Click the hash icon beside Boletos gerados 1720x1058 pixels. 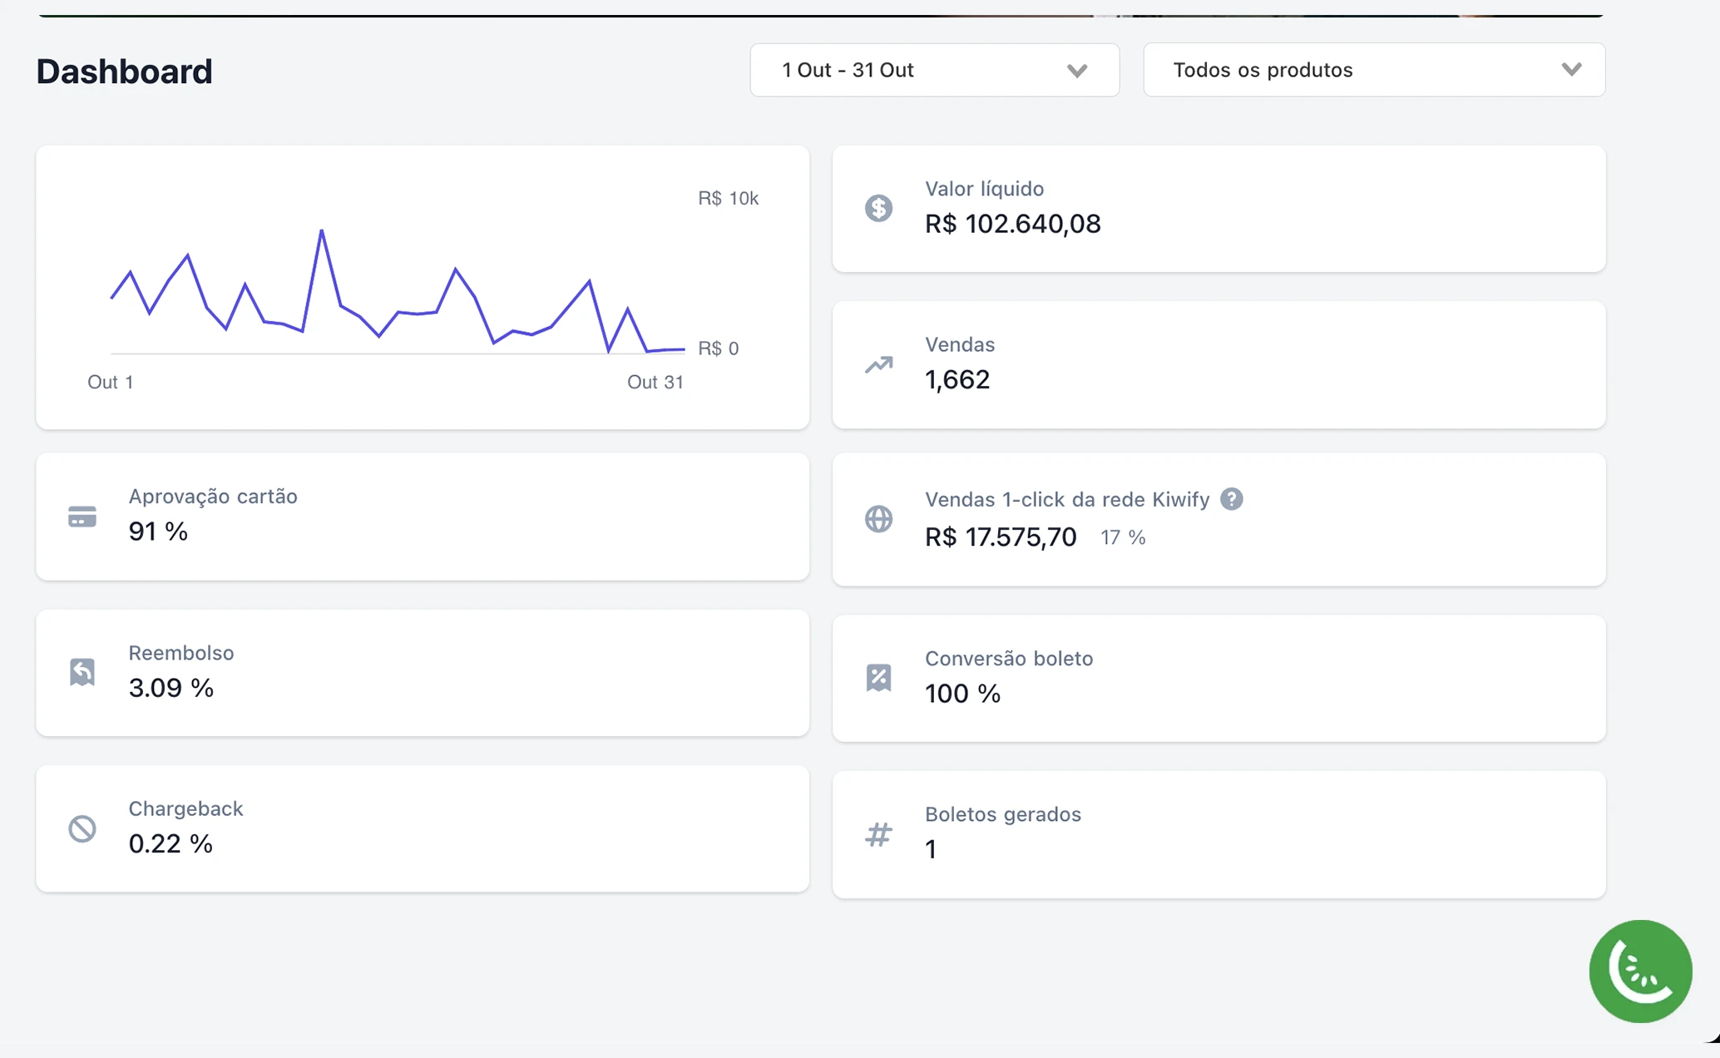click(878, 834)
